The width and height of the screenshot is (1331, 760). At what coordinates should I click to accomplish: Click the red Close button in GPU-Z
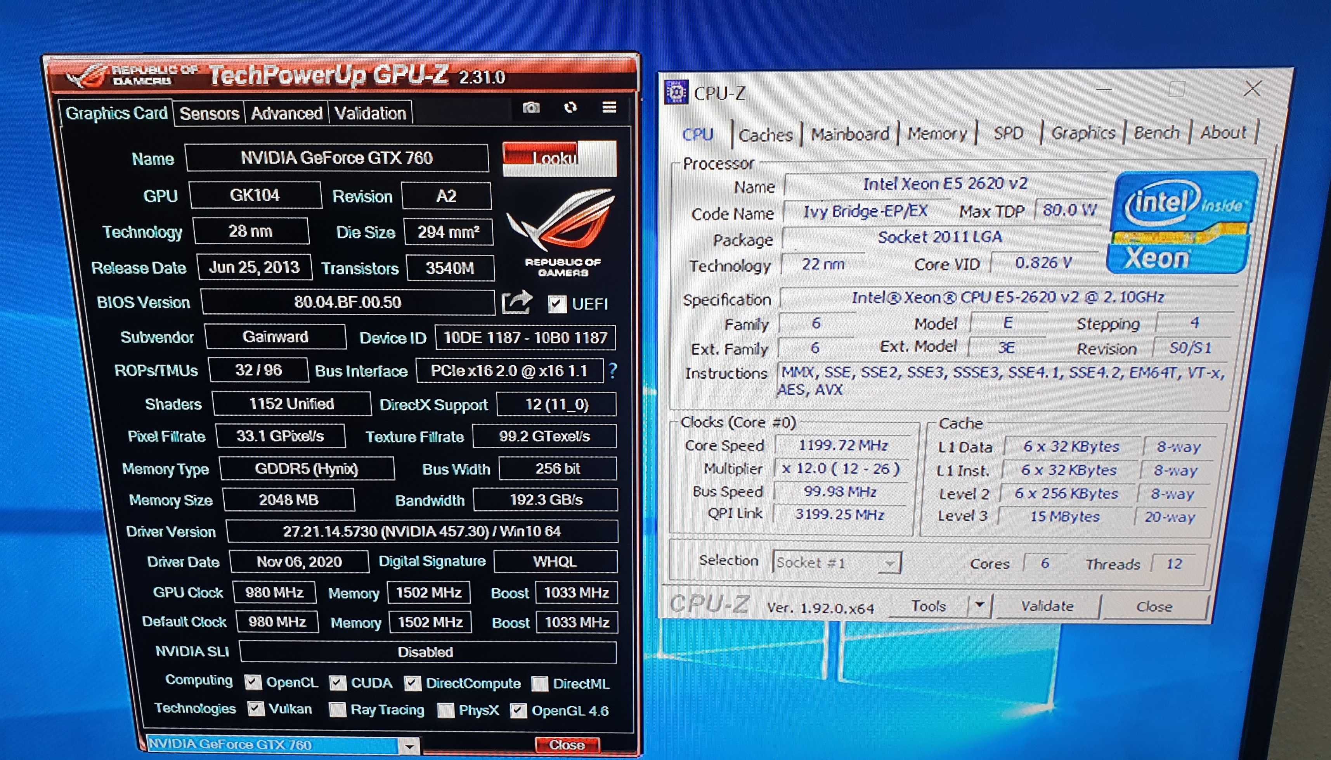[x=567, y=745]
